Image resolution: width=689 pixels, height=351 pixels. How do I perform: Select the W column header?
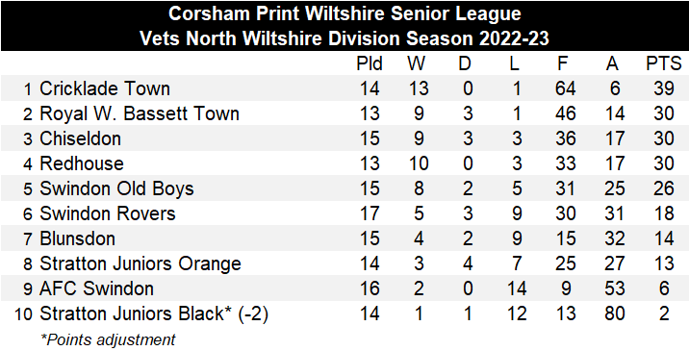click(x=416, y=64)
